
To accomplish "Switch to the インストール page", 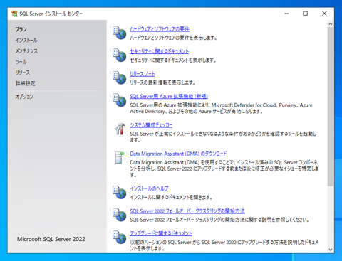I will pyautogui.click(x=26, y=41).
